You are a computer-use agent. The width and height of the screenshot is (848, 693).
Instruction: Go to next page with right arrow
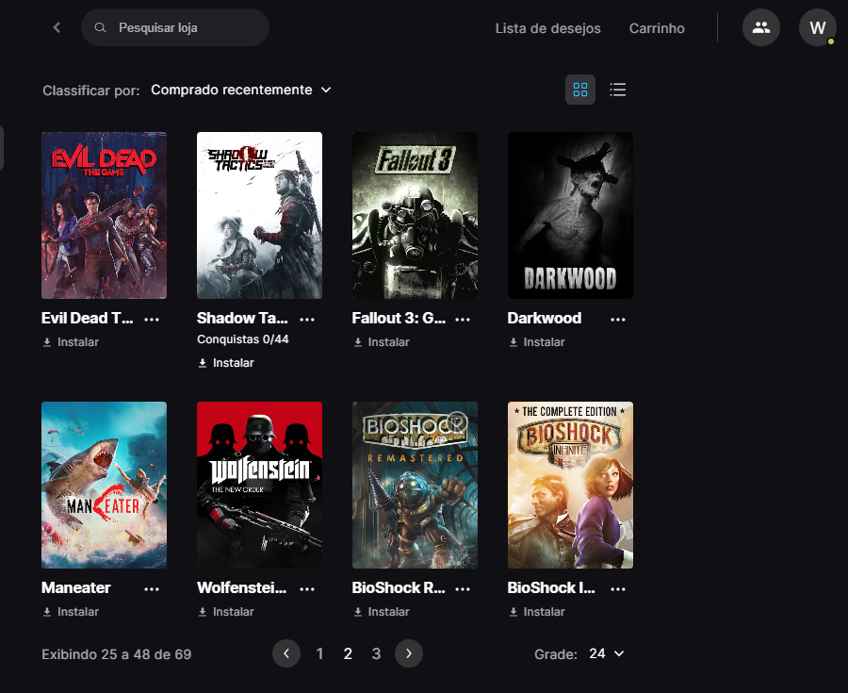pyautogui.click(x=409, y=653)
